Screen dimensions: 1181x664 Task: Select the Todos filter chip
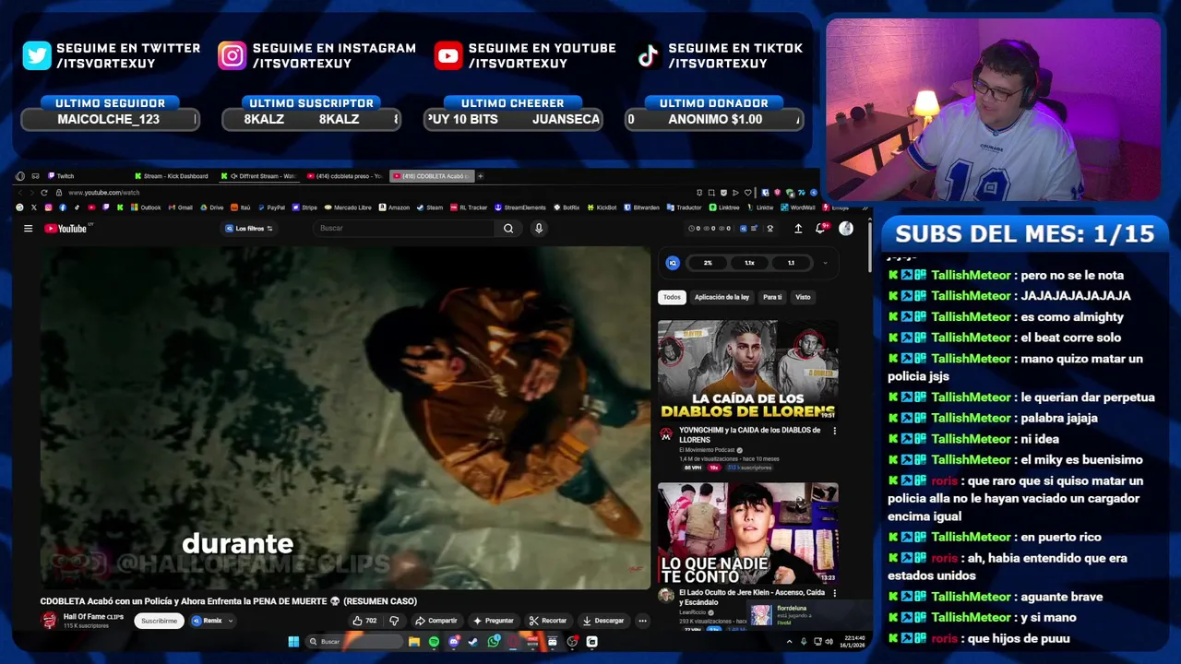click(x=672, y=297)
